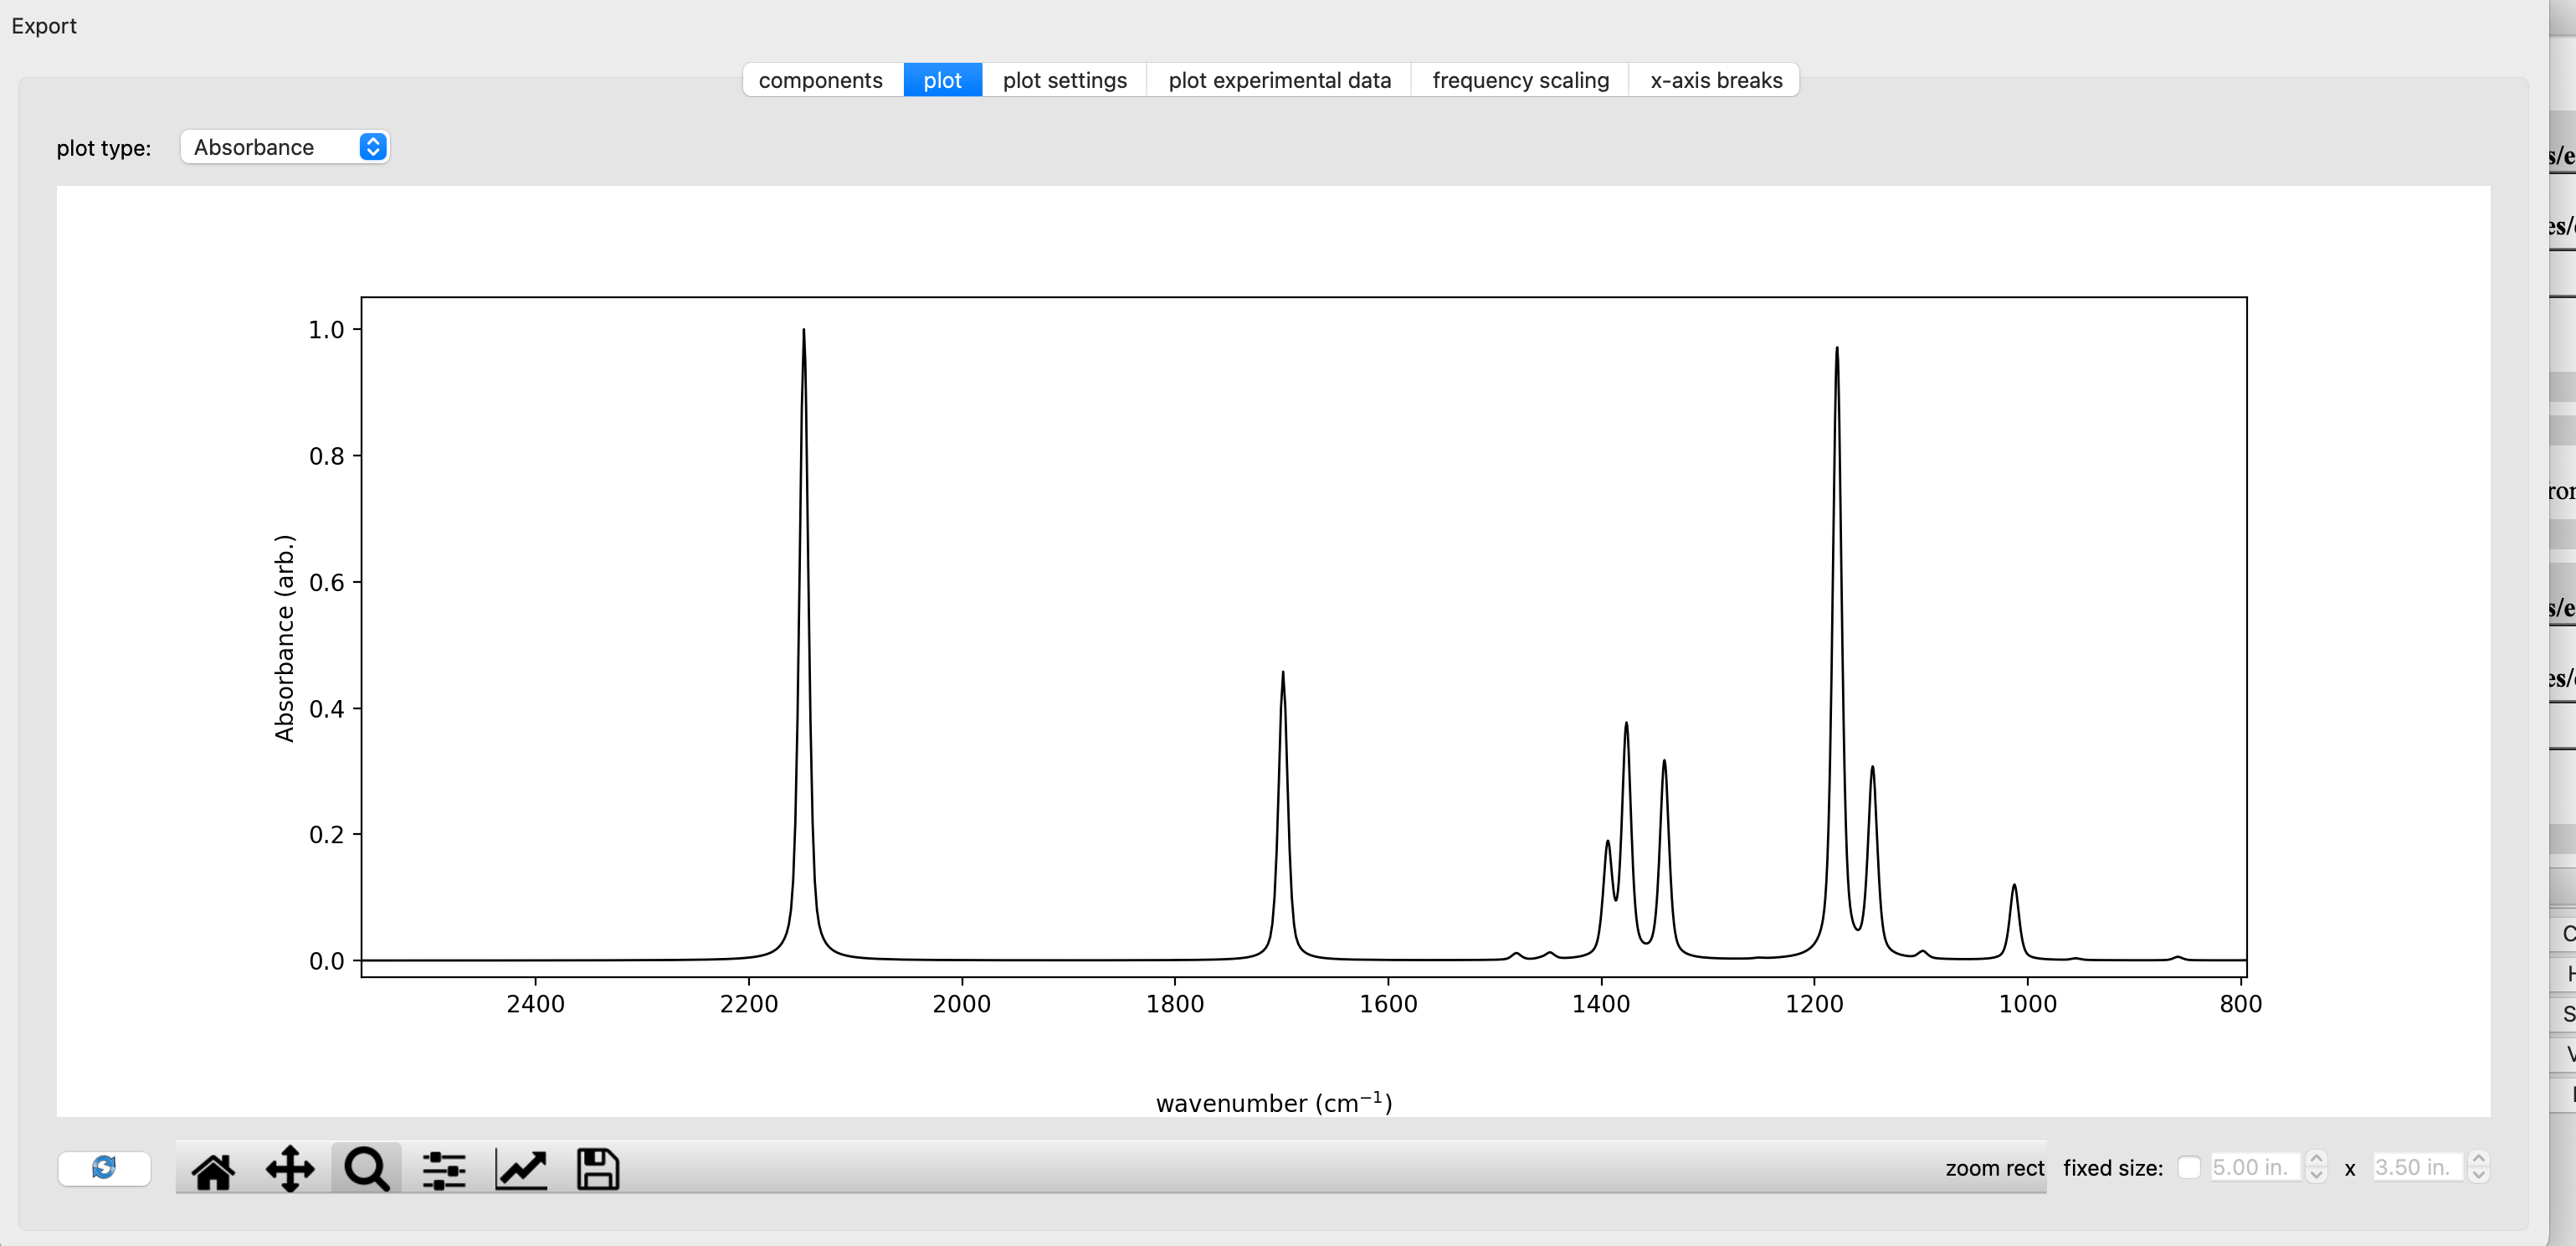
Task: Open the plot experimental data tab
Action: [x=1279, y=80]
